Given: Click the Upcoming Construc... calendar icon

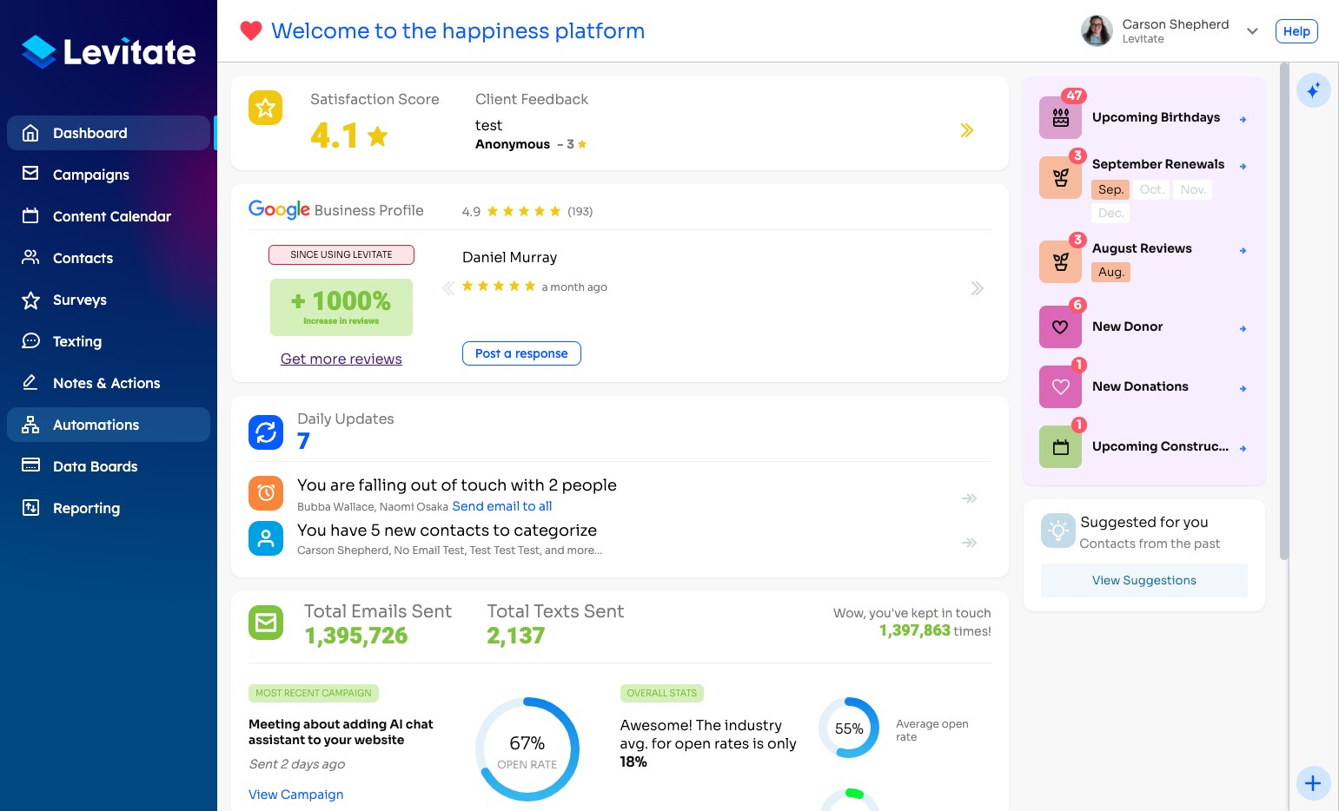Looking at the screenshot, I should 1060,447.
